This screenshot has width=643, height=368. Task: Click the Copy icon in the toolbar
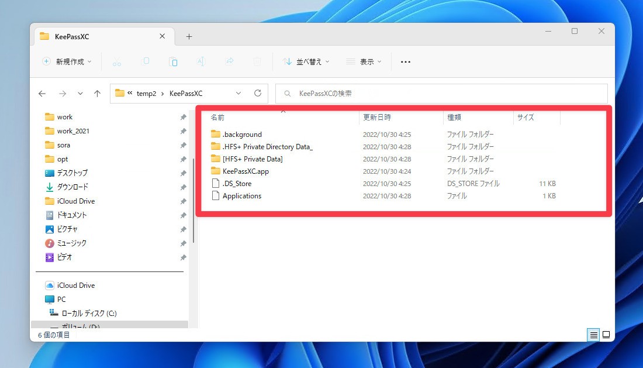coord(146,61)
